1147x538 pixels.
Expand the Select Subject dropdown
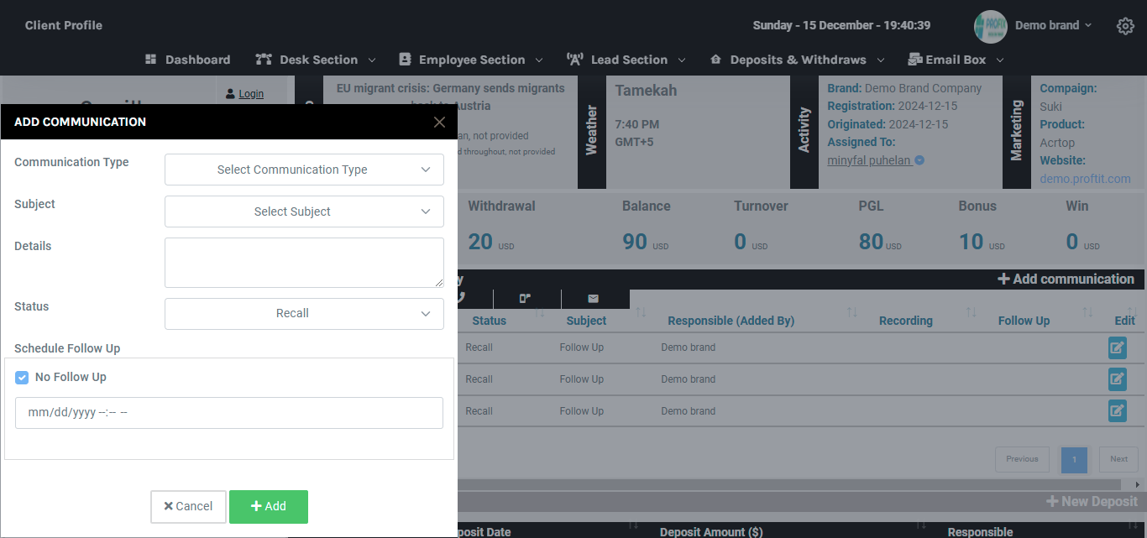(x=304, y=212)
